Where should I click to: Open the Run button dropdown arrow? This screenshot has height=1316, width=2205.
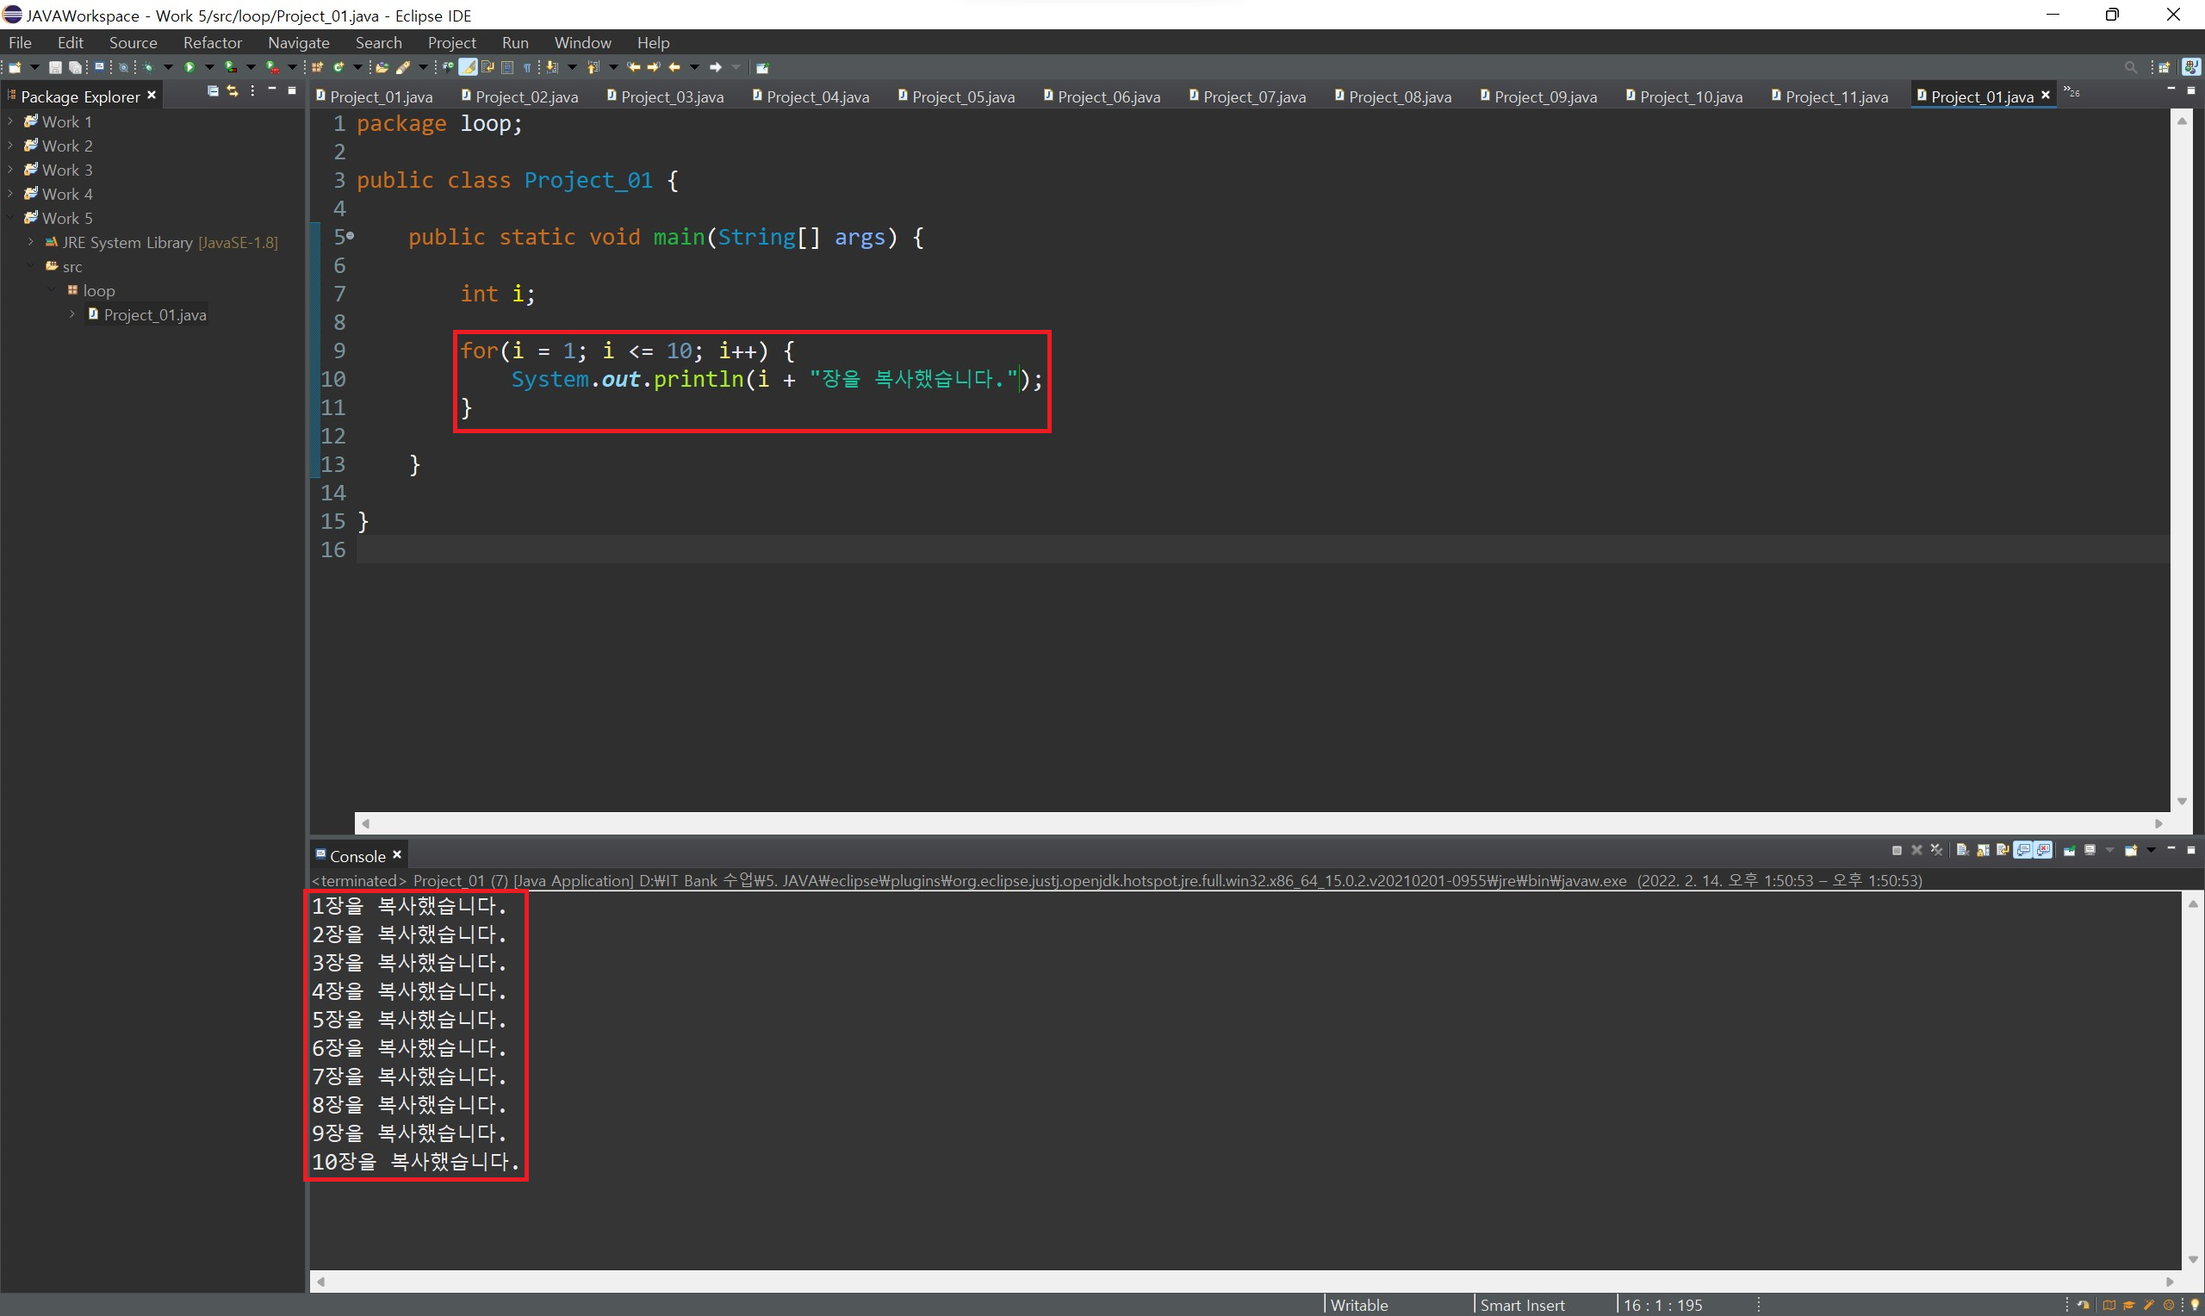point(210,67)
